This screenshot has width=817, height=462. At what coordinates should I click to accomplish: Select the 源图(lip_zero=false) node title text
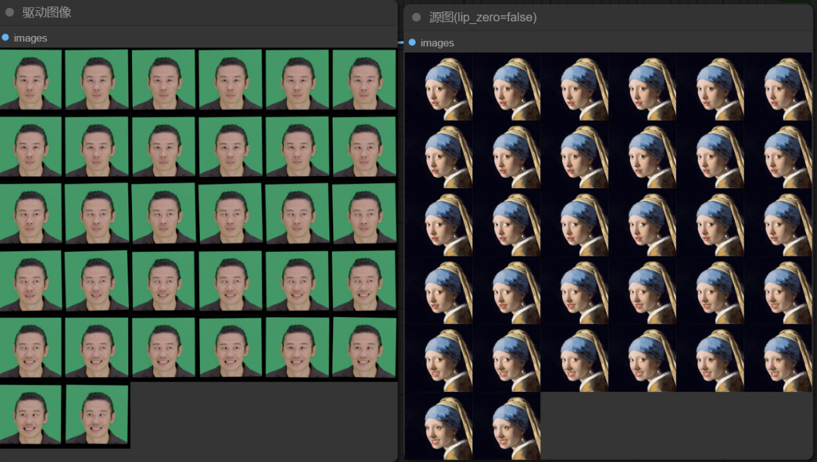click(x=483, y=17)
